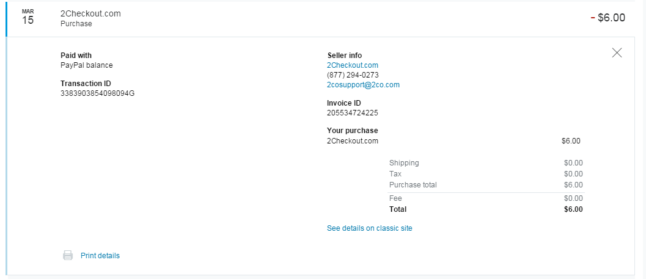Click the Fee line label
This screenshot has width=646, height=279.
pyautogui.click(x=395, y=198)
